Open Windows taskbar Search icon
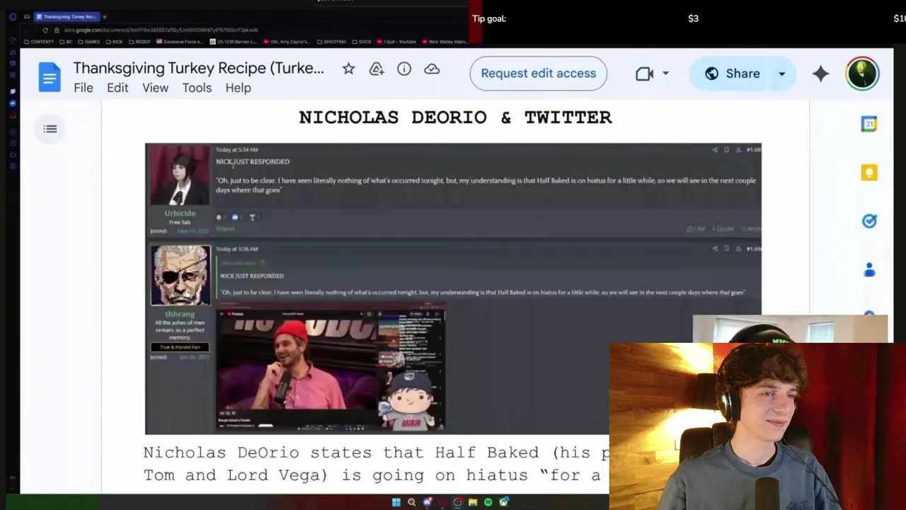This screenshot has height=510, width=906. 412,502
